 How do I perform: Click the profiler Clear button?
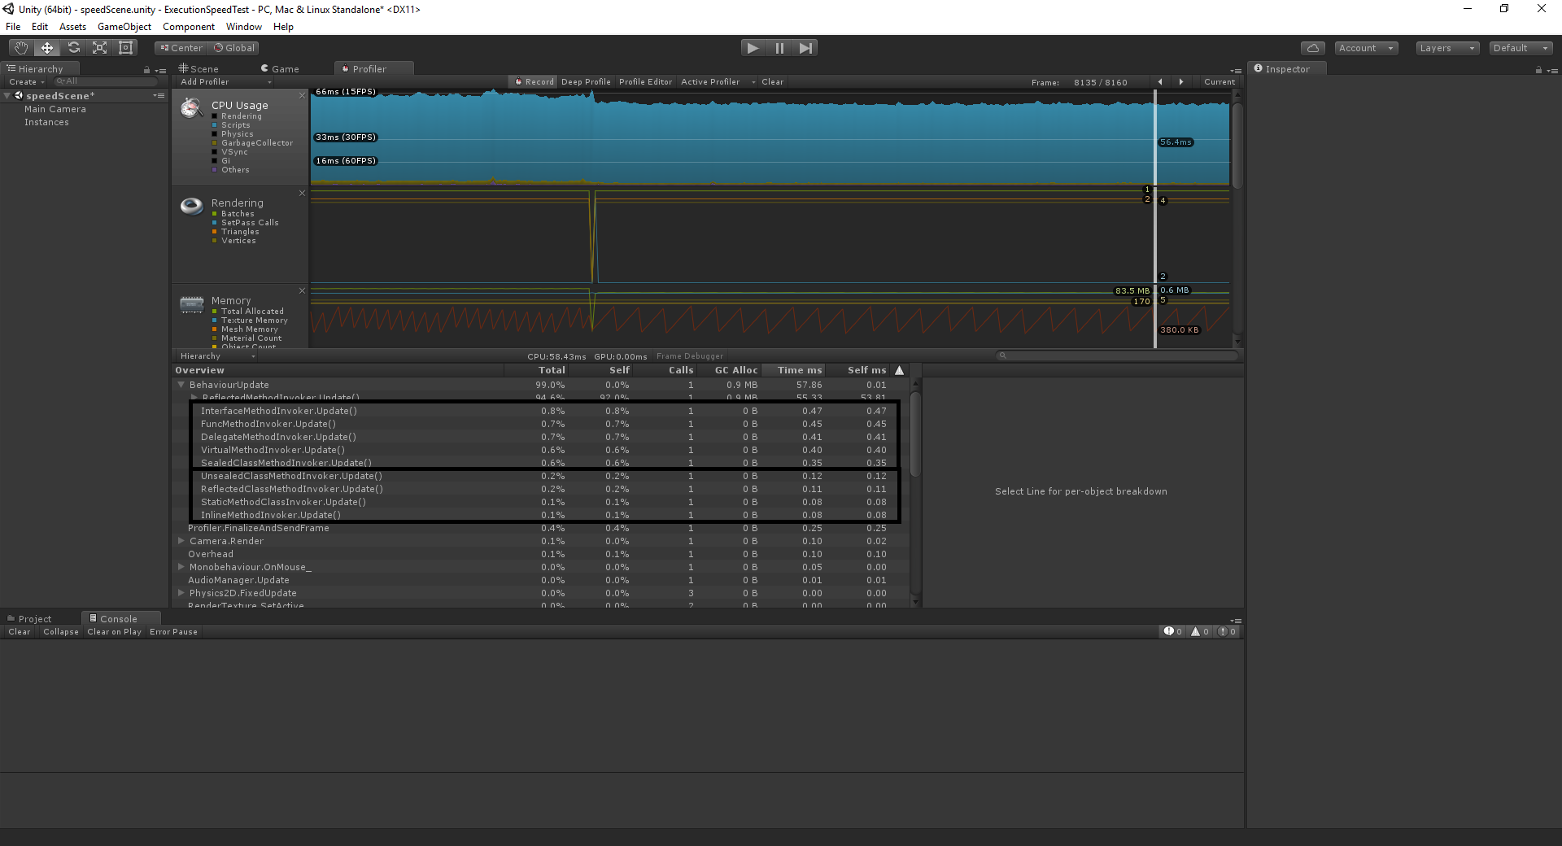click(772, 82)
